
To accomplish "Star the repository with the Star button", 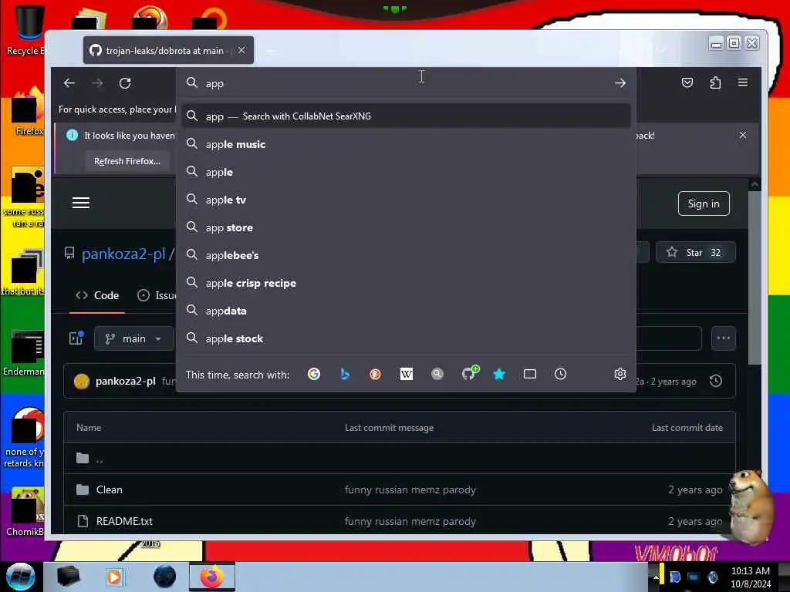I will click(695, 252).
